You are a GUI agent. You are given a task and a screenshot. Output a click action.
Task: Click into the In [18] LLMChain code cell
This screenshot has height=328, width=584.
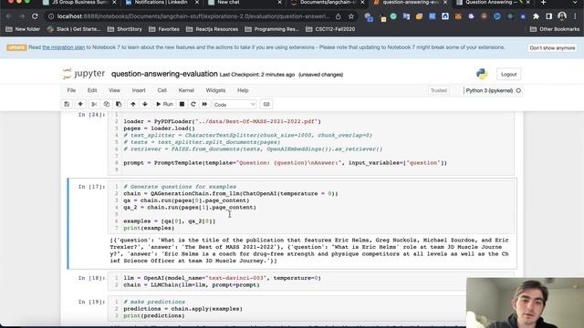311,282
